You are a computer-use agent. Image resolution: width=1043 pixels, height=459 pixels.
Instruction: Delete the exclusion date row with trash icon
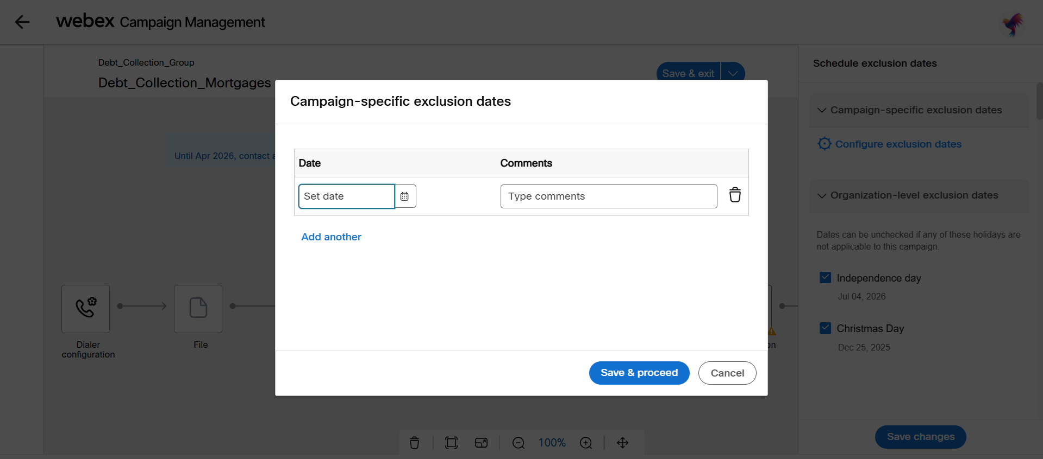point(735,195)
